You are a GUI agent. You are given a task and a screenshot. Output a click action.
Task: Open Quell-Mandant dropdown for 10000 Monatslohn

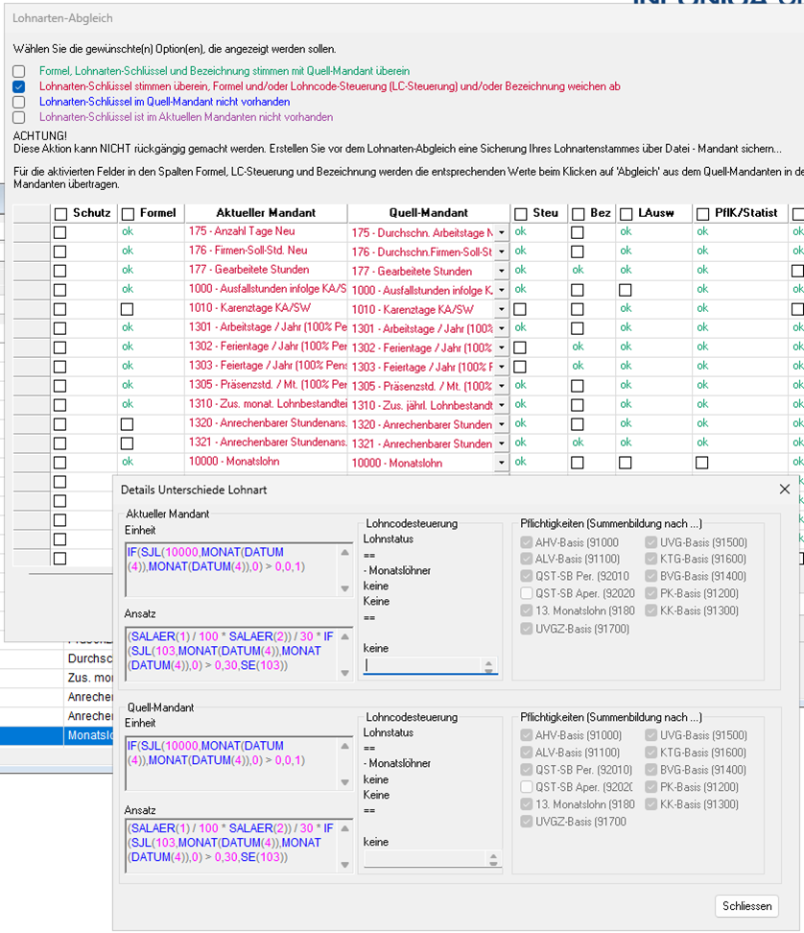coord(502,463)
